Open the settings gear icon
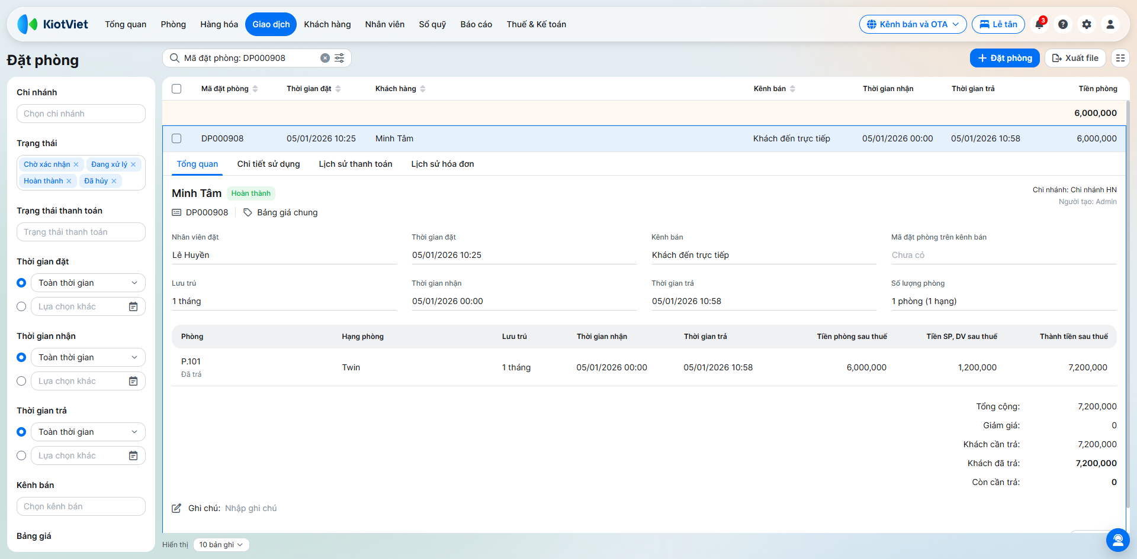Viewport: 1137px width, 559px height. pyautogui.click(x=1087, y=24)
